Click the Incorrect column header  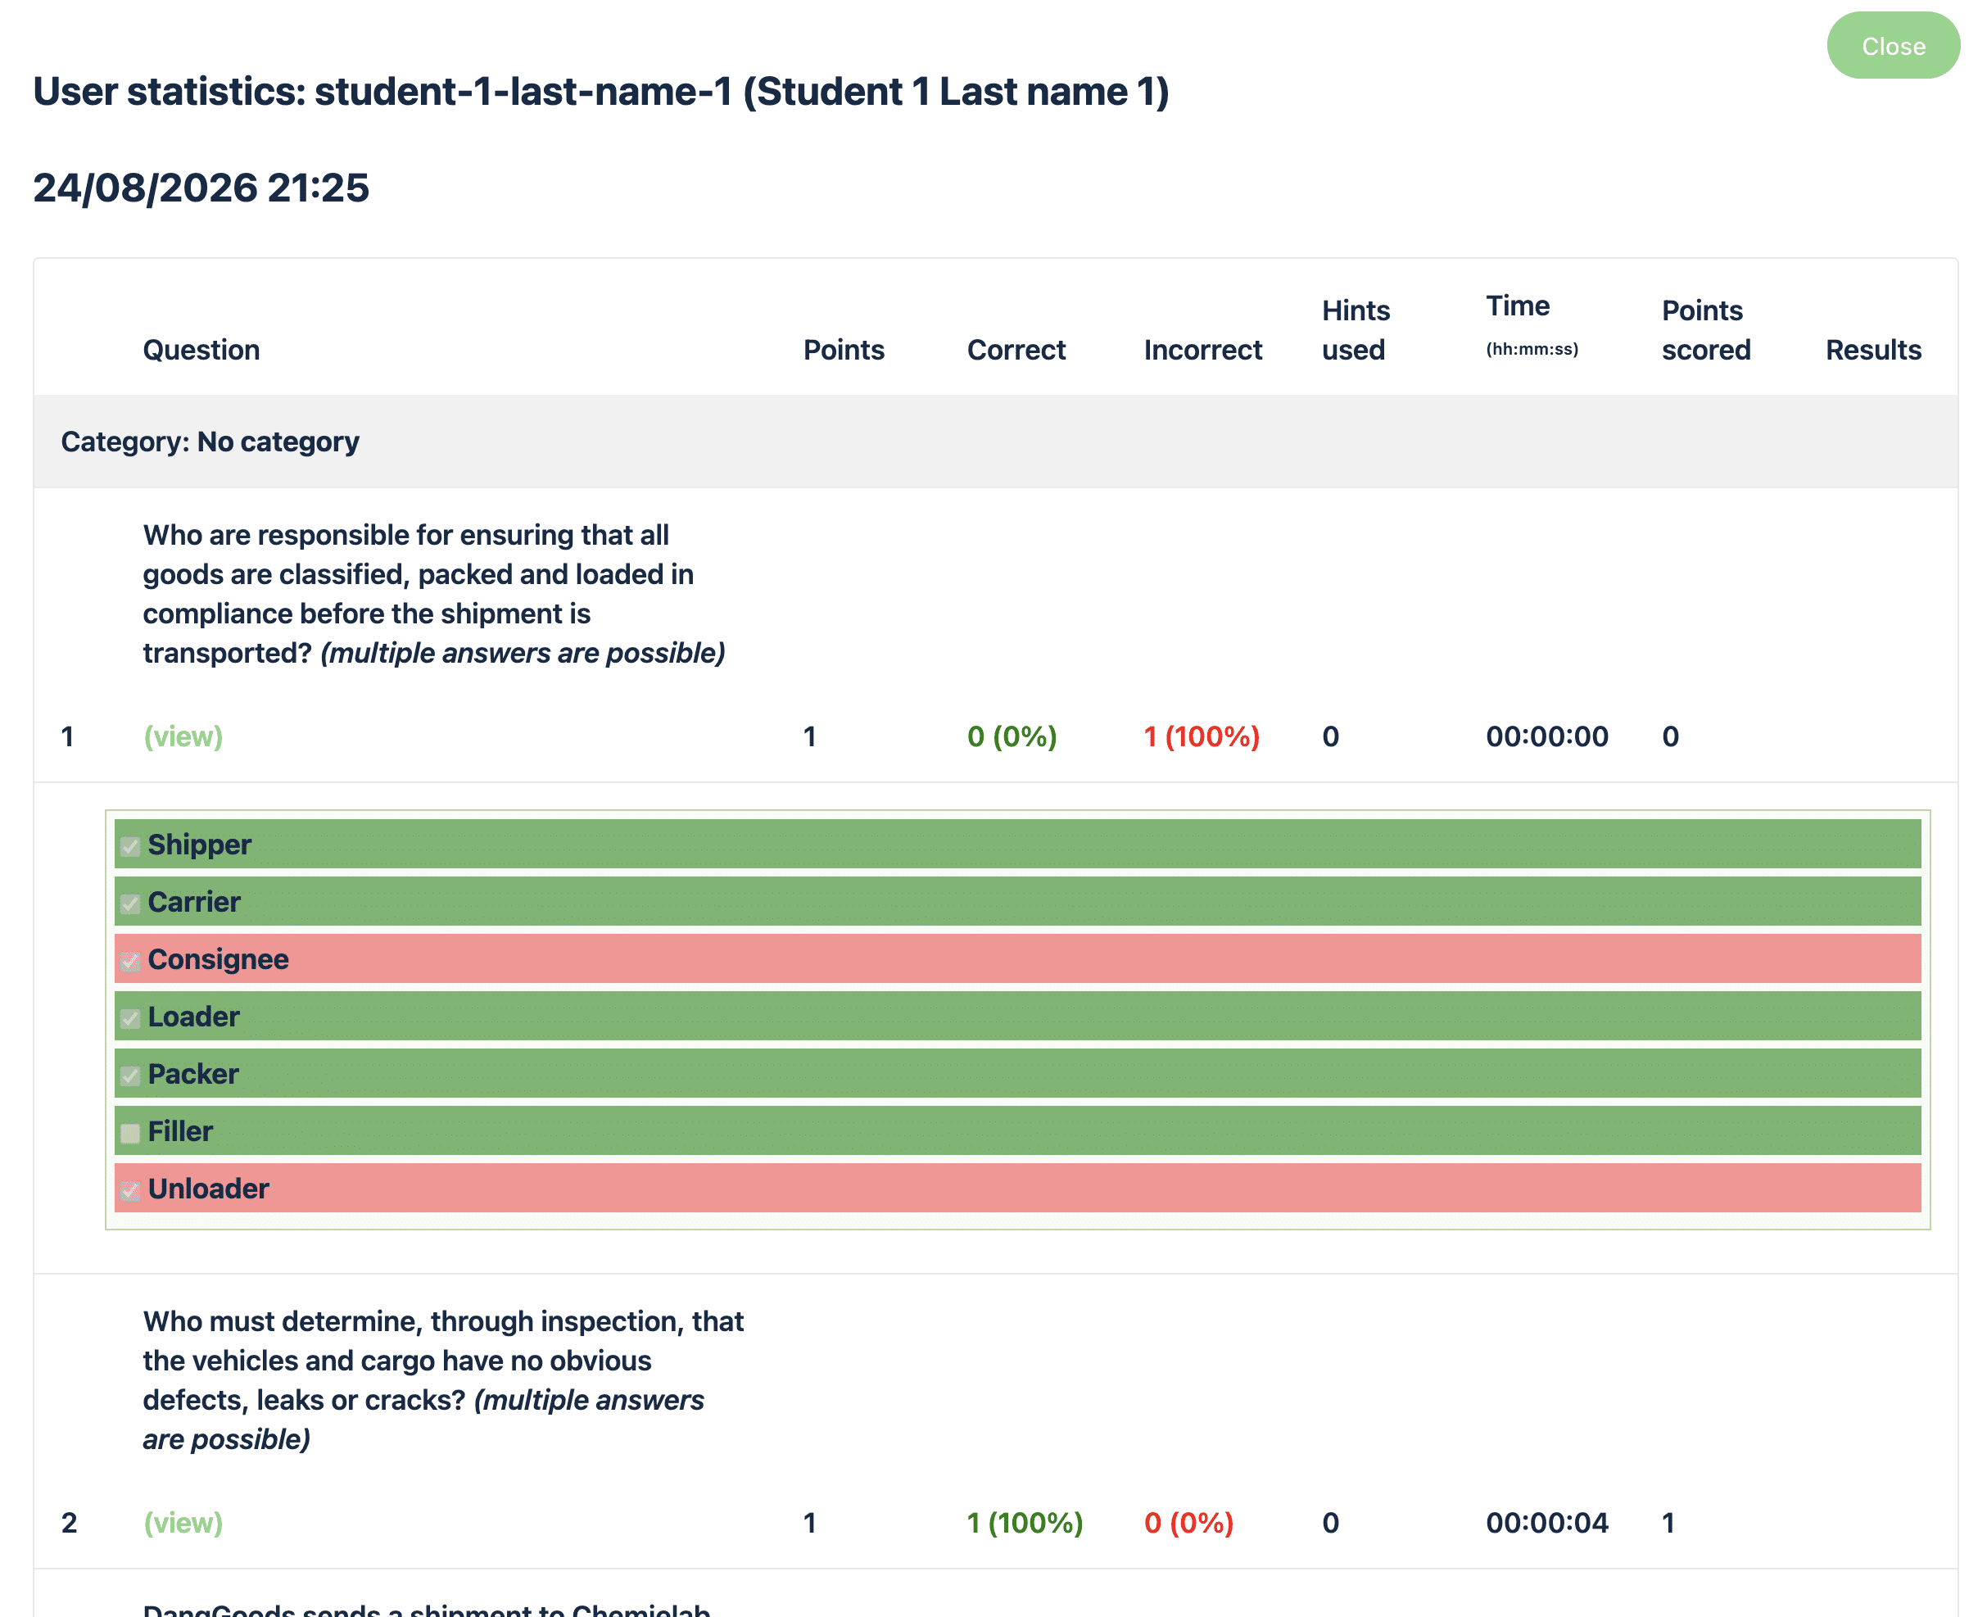pyautogui.click(x=1202, y=351)
